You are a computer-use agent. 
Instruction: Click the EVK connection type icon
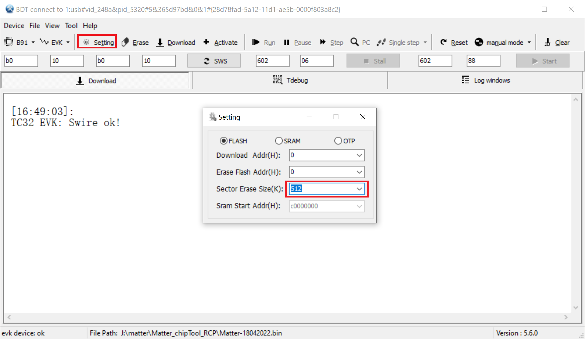click(x=44, y=42)
